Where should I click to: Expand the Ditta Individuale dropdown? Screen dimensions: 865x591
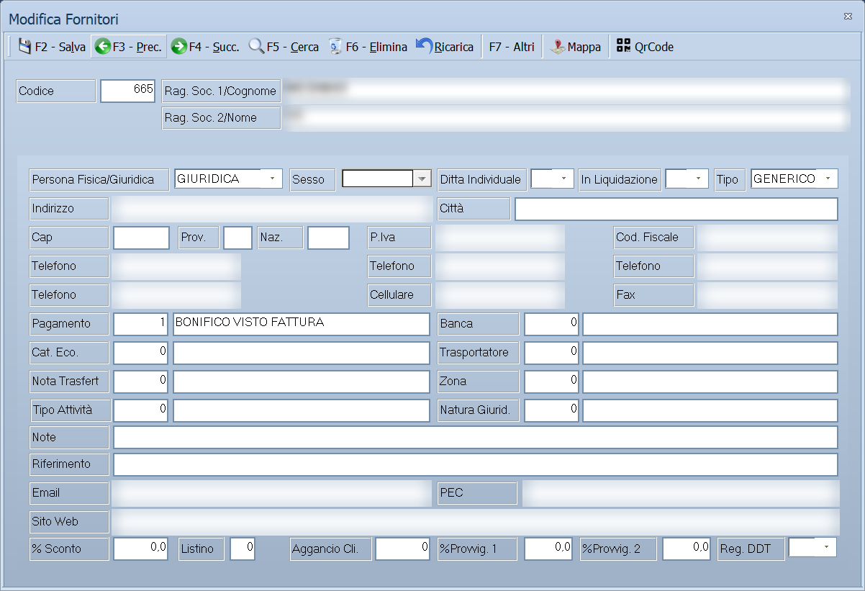(563, 179)
